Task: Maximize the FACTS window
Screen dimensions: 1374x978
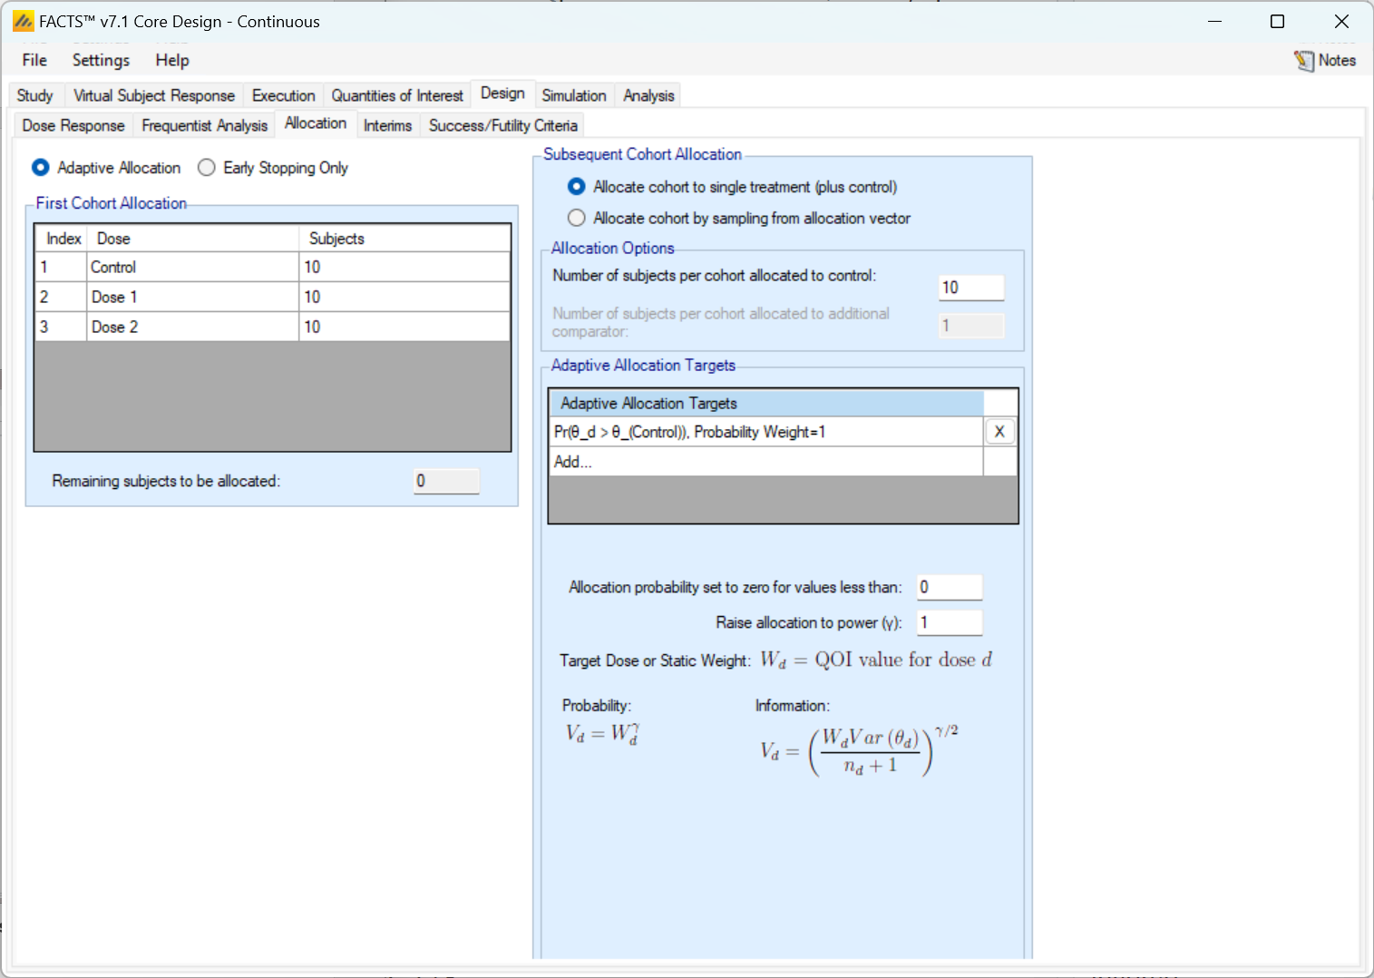Action: [x=1277, y=21]
